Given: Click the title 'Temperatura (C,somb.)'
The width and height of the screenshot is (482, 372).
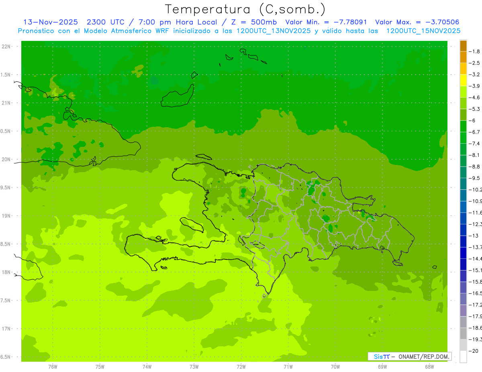Looking at the screenshot, I should point(245,9).
